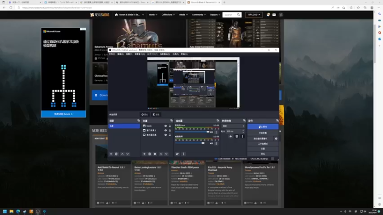Open Nexus Mods messages envelope icon
This screenshot has width=383, height=215.
274,15
